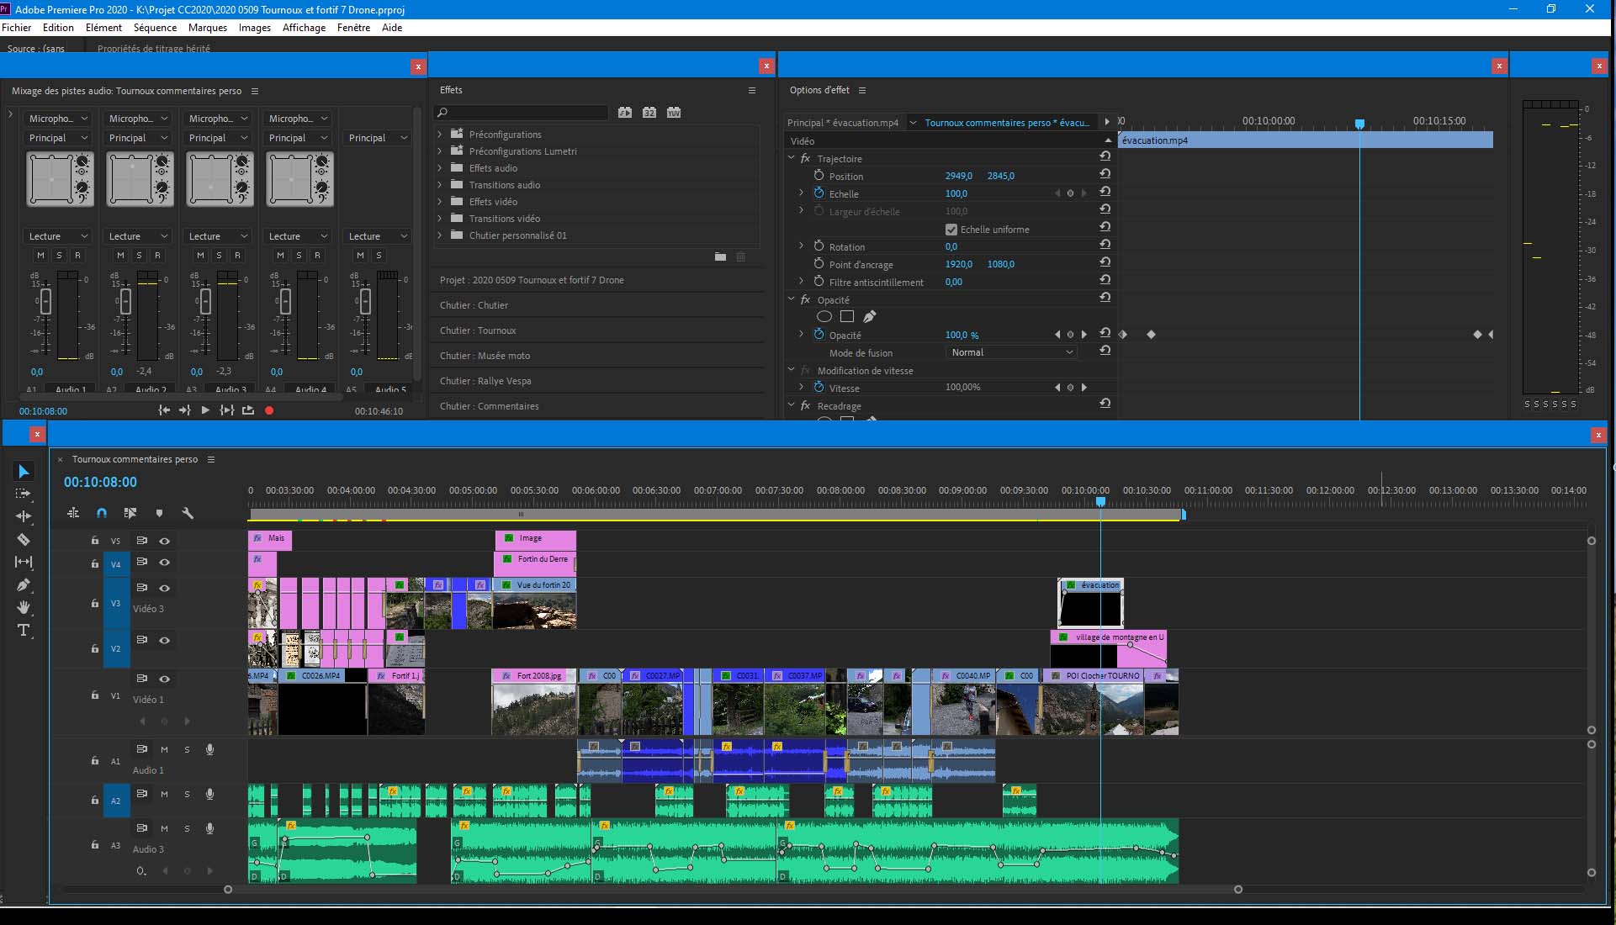Open the Fichier menu
Viewport: 1616px width, 925px height.
point(16,28)
